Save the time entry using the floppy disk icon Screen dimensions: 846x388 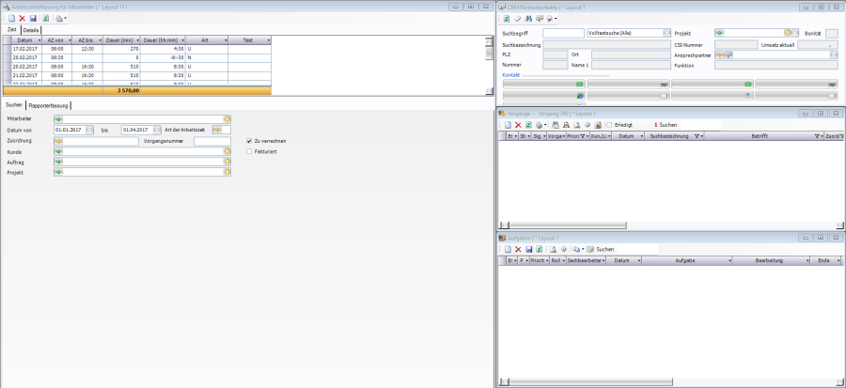point(33,18)
